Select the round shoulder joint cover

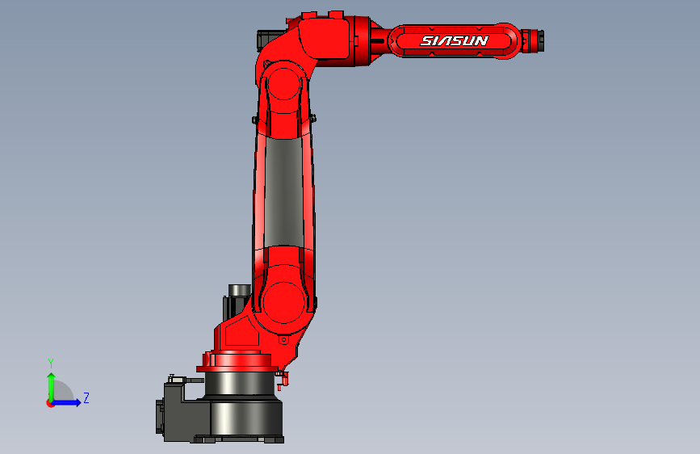[x=284, y=302]
